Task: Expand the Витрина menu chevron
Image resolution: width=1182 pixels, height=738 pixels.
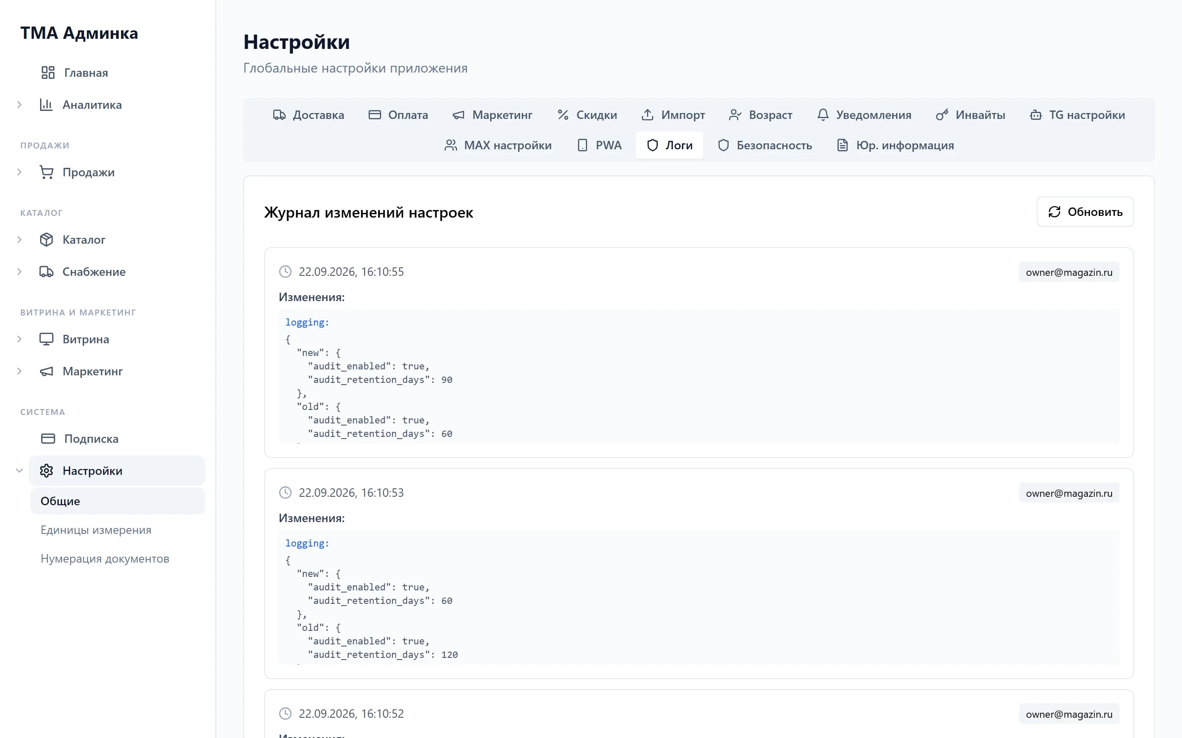Action: tap(19, 339)
